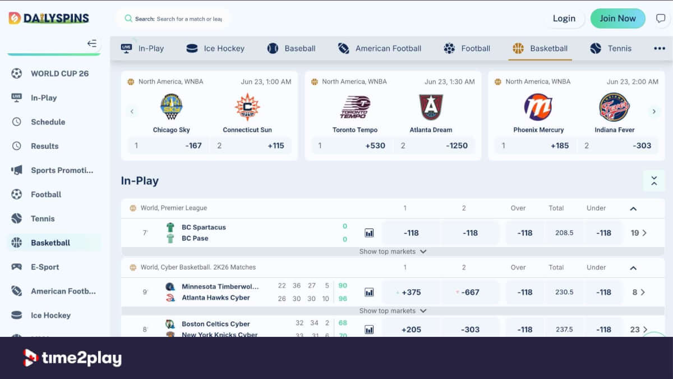673x379 pixels.
Task: Open statistics icon for Minnesota Timberwolves match
Action: coord(369,292)
